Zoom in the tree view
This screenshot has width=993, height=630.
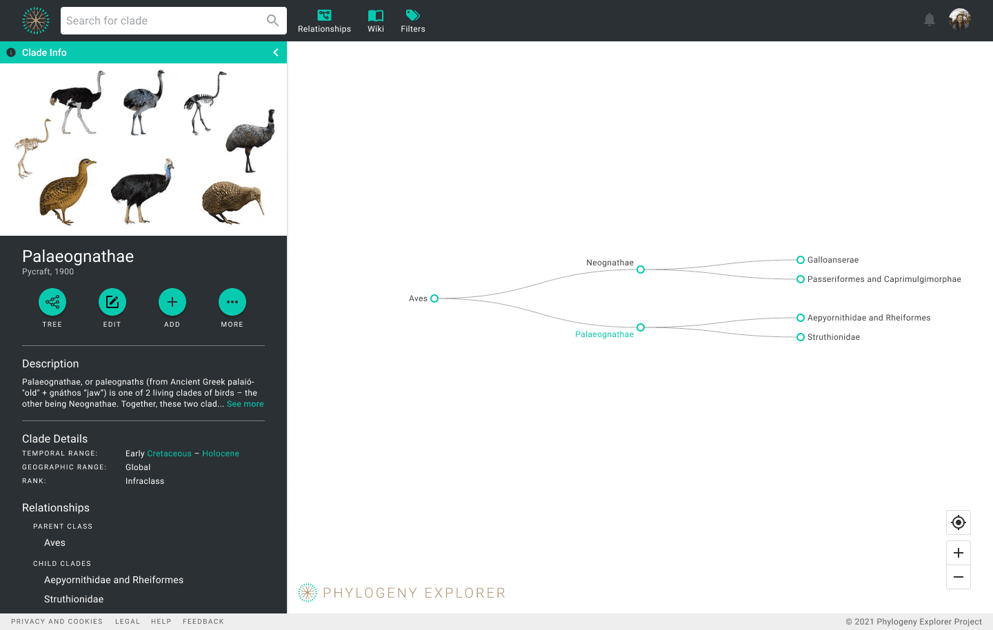point(959,553)
